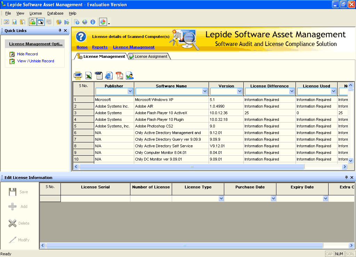Open the Publisher filter dropdown
Screen dimensions: 356x257
point(130,92)
